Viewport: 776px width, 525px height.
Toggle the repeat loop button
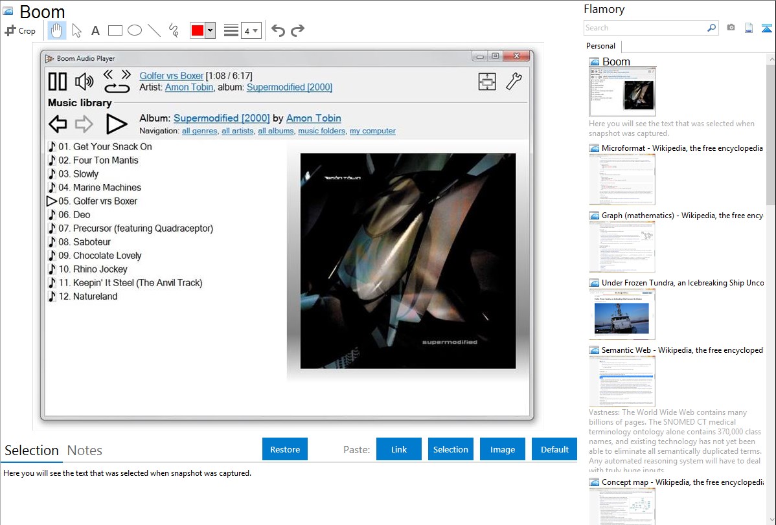click(117, 88)
